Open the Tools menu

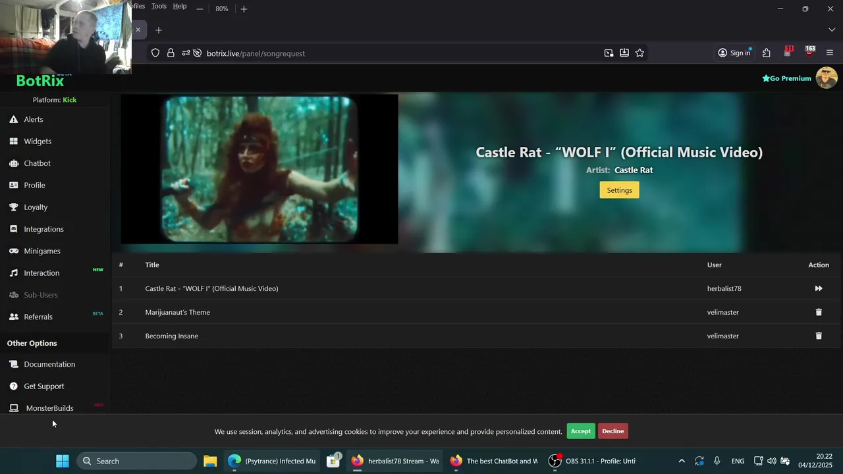tap(159, 6)
